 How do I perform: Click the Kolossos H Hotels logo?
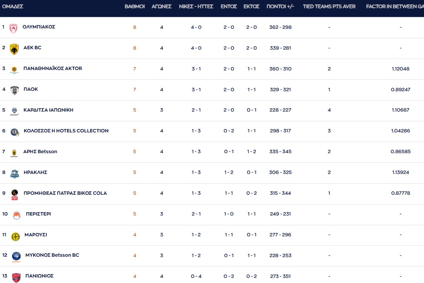[14, 132]
